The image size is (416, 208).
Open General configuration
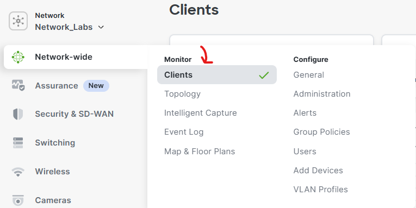coord(308,75)
